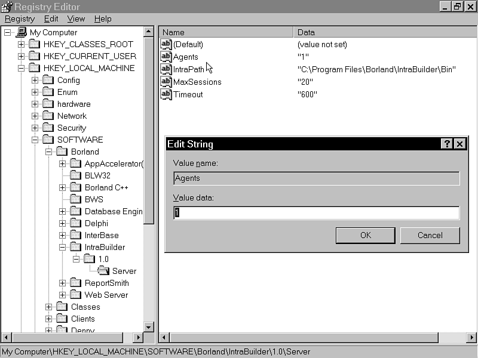Collapse the 1.0 key under IntraBuilder
The height and width of the screenshot is (358, 478).
(76, 259)
